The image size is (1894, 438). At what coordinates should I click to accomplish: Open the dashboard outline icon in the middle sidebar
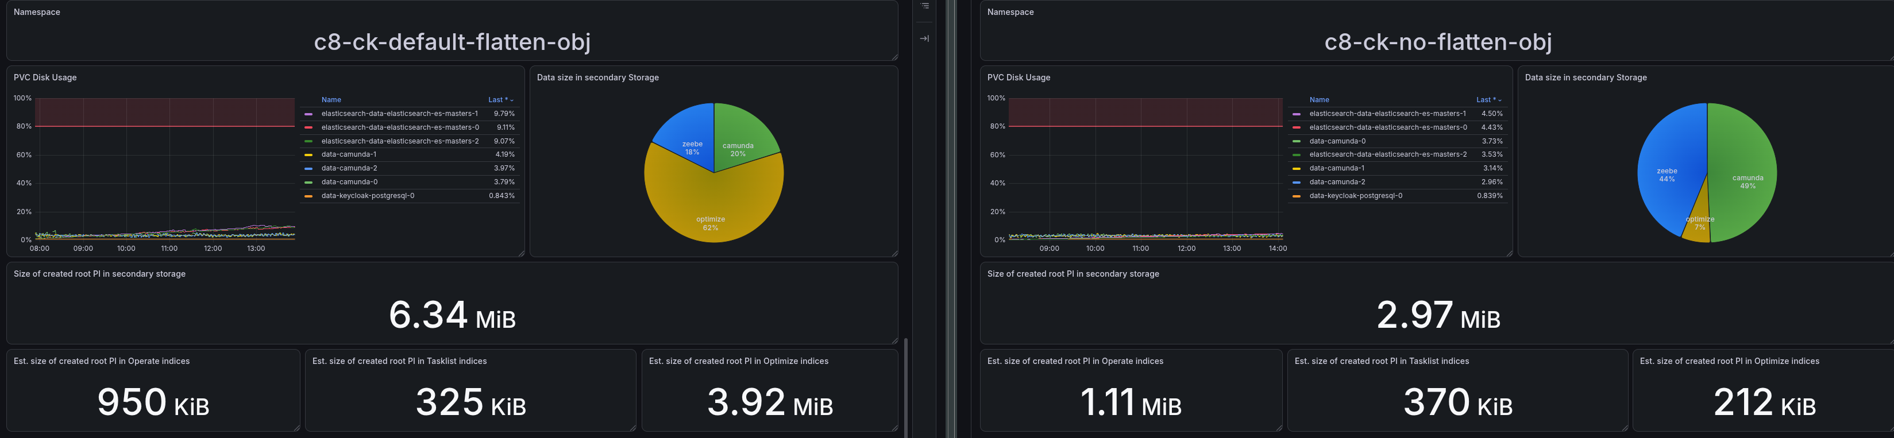point(924,6)
